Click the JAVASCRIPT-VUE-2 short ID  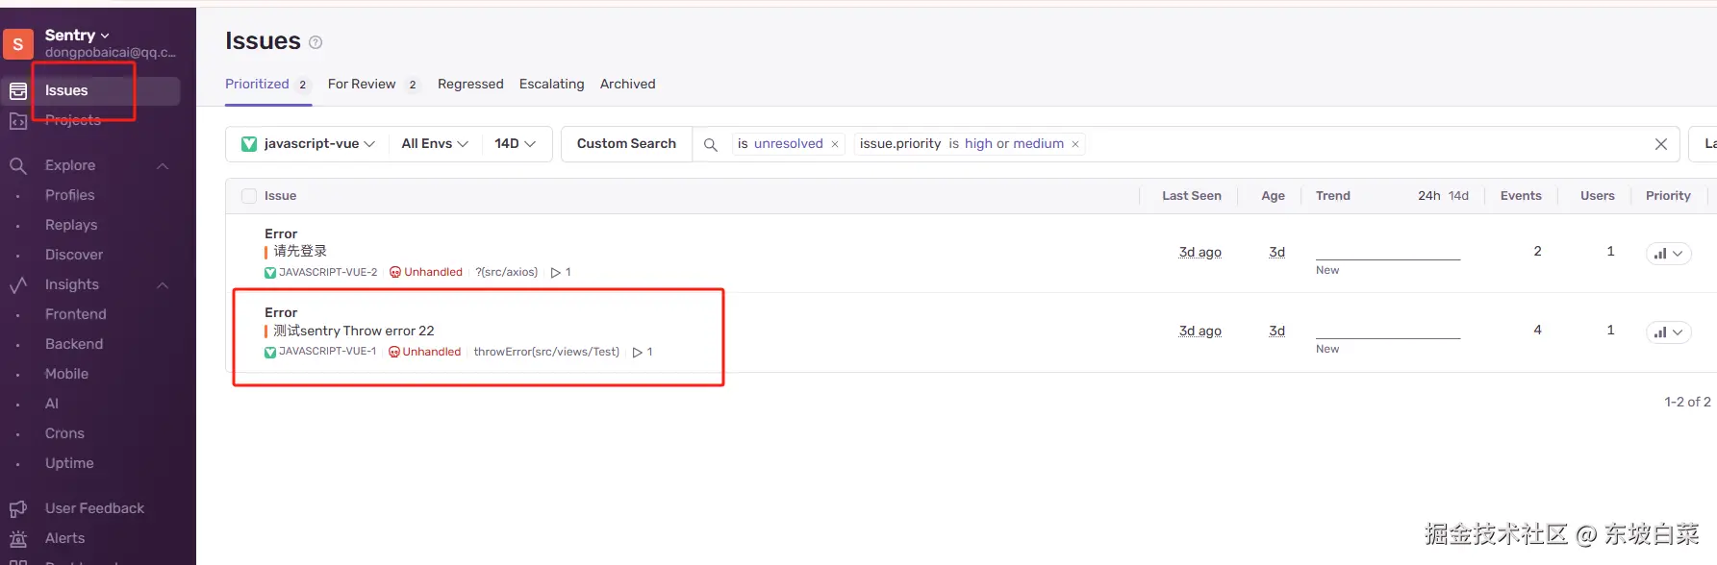point(328,273)
